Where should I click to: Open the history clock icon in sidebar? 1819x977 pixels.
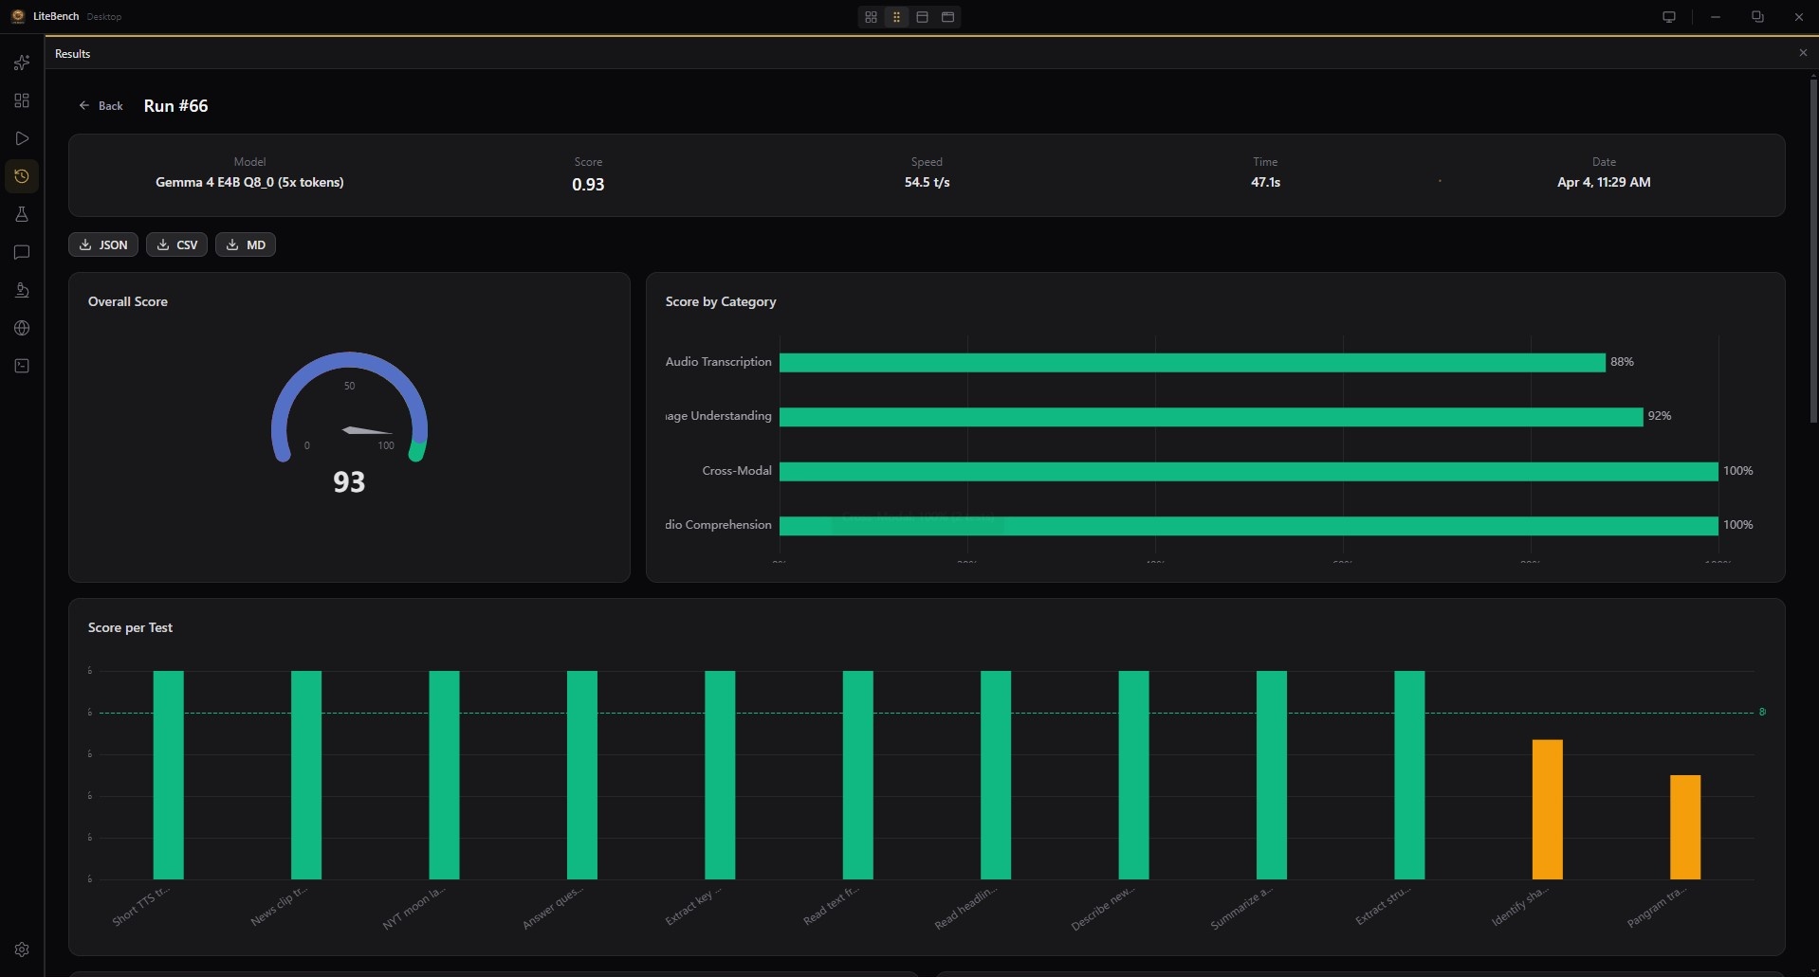(22, 176)
